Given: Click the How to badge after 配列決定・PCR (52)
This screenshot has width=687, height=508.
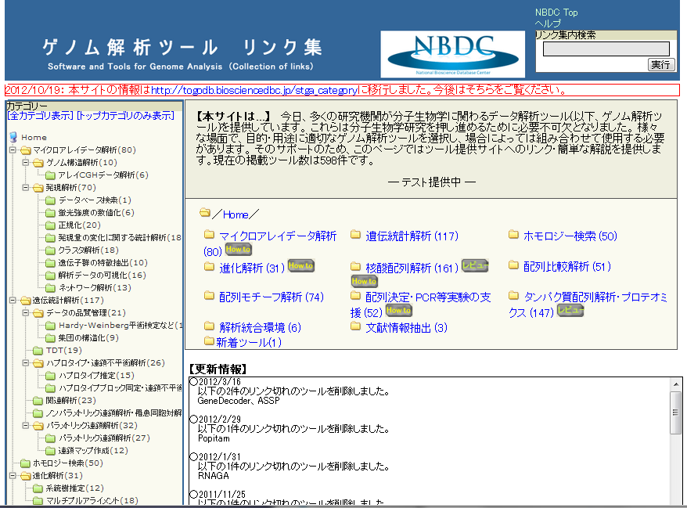Looking at the screenshot, I should 398,311.
